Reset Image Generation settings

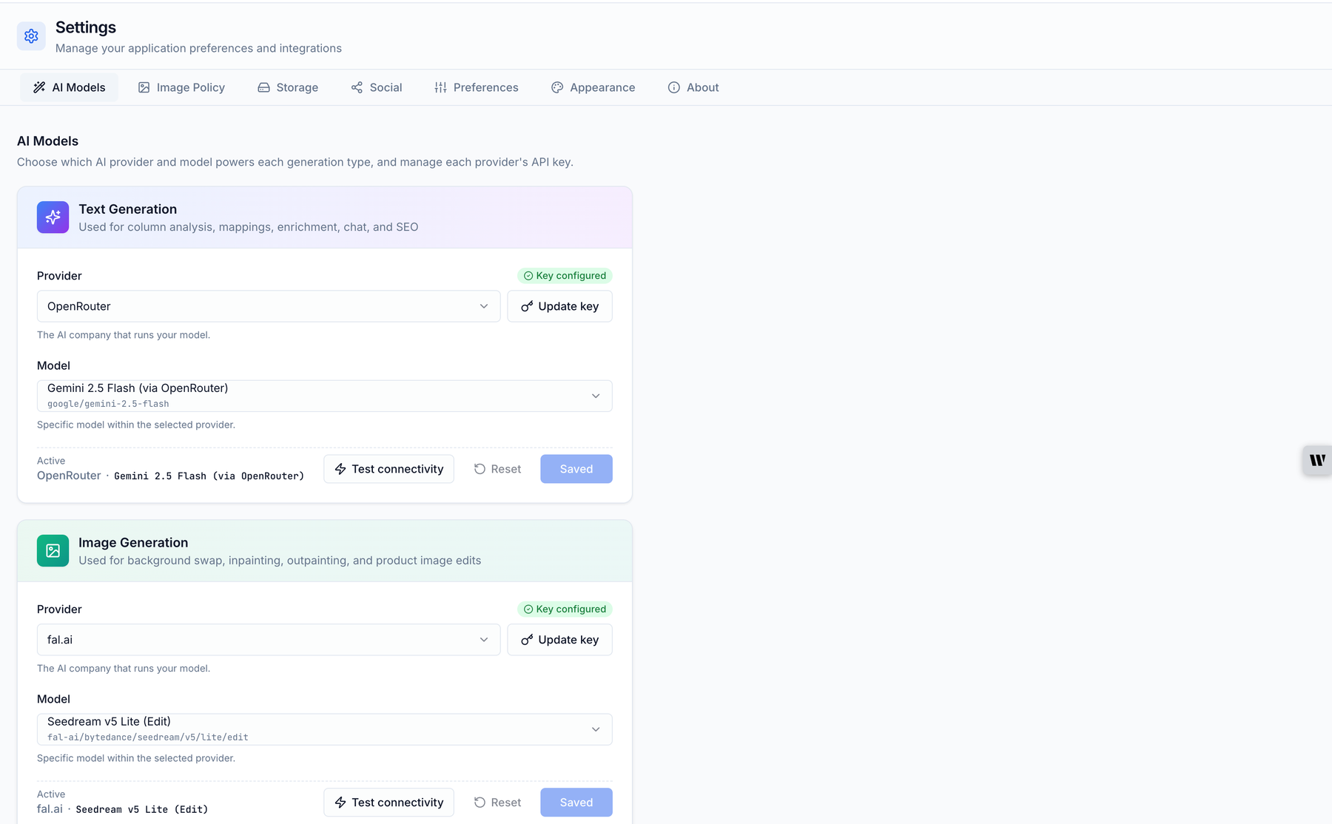coord(497,803)
